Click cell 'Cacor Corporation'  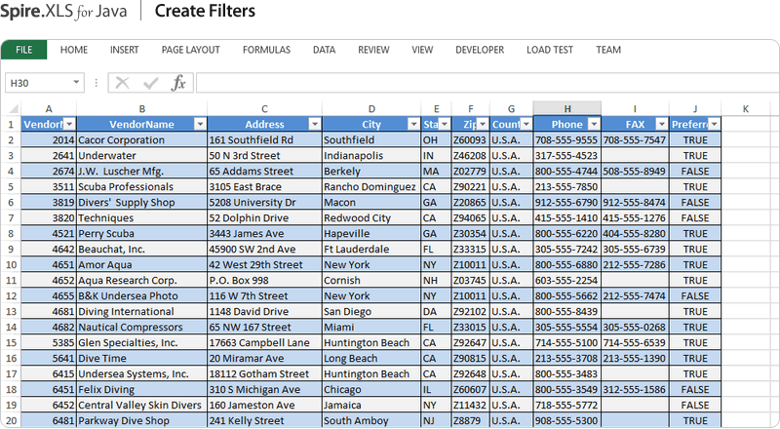tap(141, 139)
